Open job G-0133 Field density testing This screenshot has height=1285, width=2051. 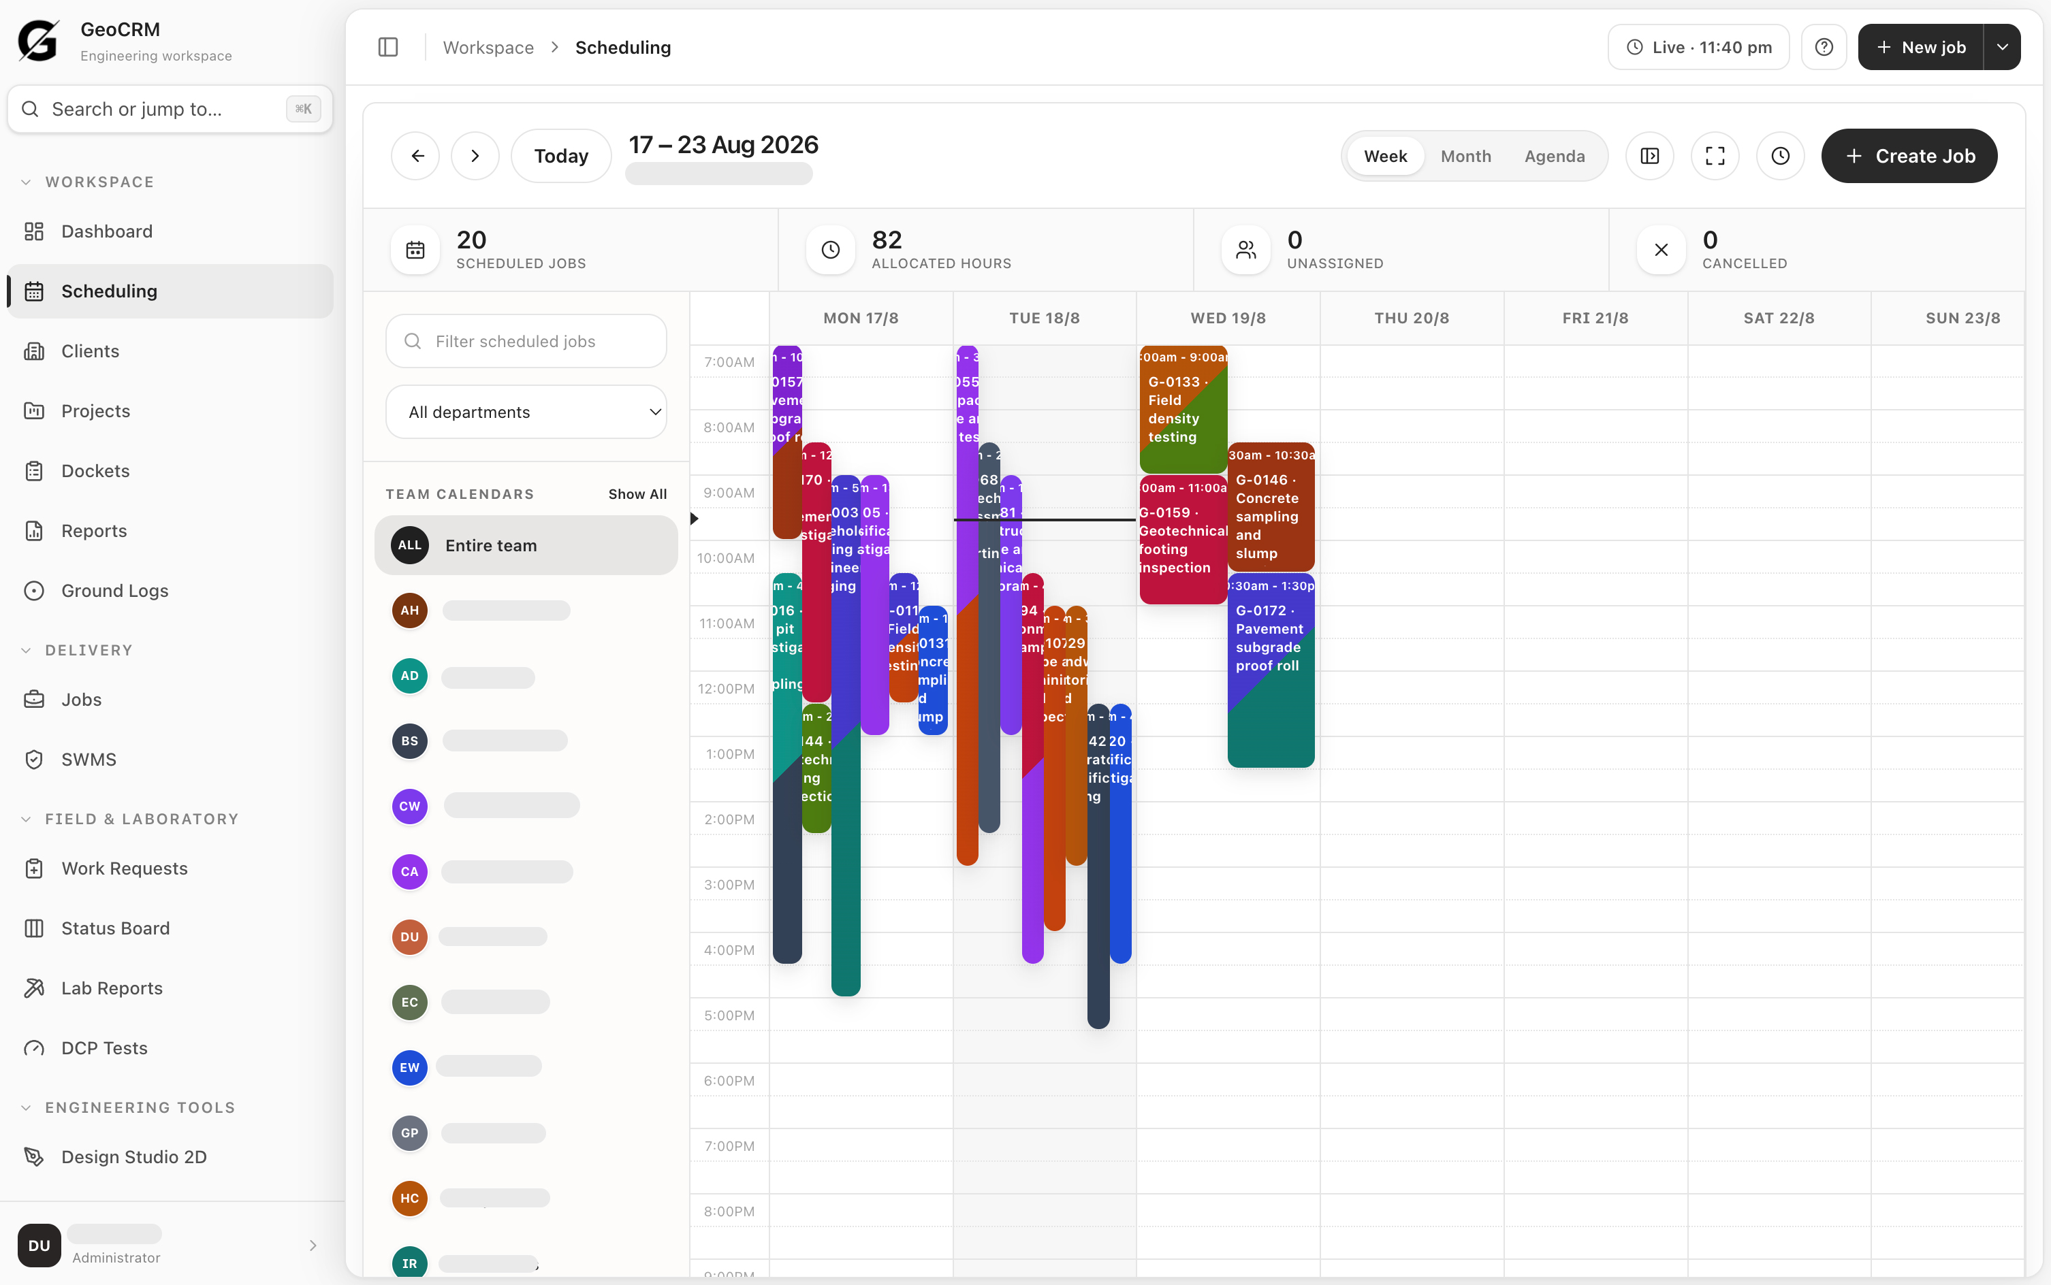click(x=1183, y=410)
